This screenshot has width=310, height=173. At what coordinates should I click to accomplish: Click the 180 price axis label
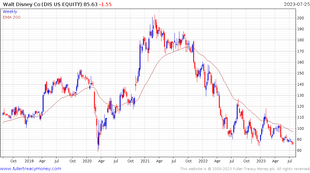(300, 40)
